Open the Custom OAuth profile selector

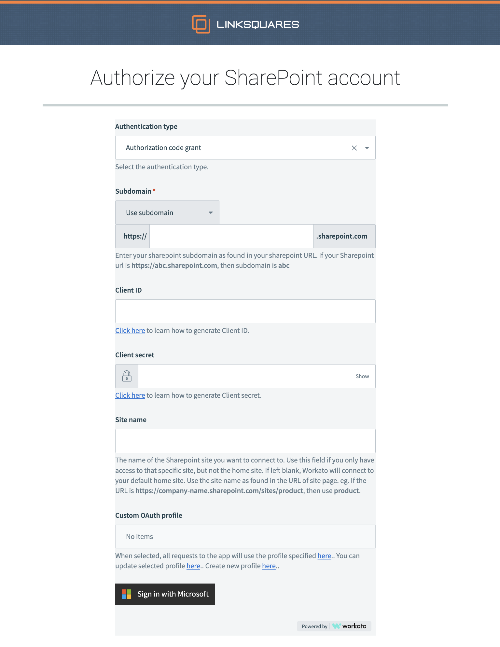[245, 537]
